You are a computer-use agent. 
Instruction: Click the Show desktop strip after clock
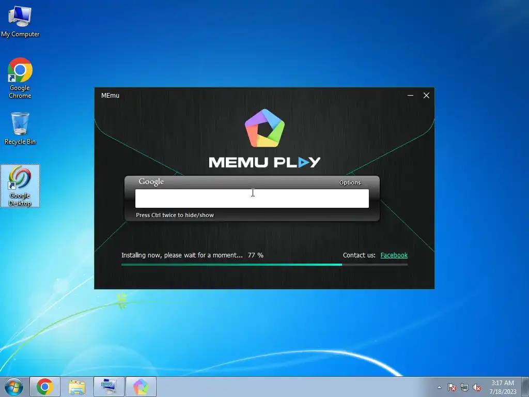pos(525,387)
